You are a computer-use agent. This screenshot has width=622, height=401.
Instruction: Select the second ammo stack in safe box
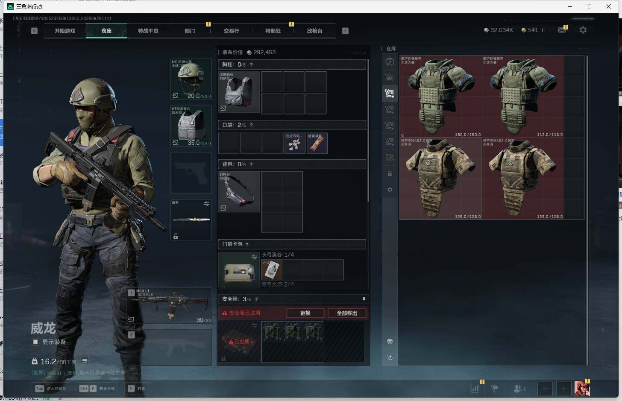[292, 331]
